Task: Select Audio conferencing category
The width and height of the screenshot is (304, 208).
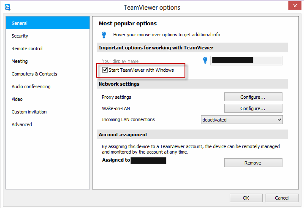Action: coord(31,86)
